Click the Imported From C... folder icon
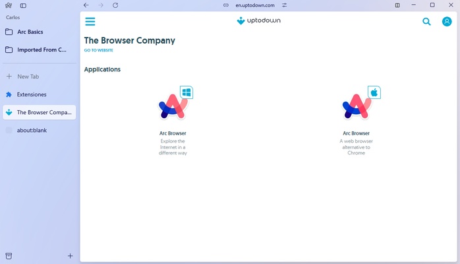Viewport: 460px width, 264px height. click(x=9, y=49)
